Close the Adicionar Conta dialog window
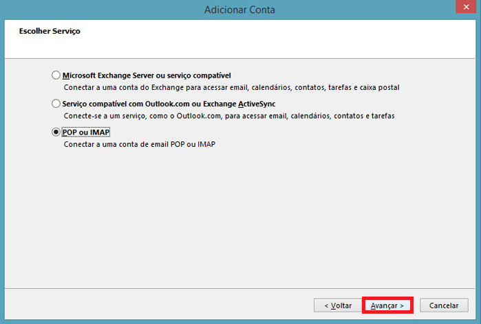 (x=466, y=10)
